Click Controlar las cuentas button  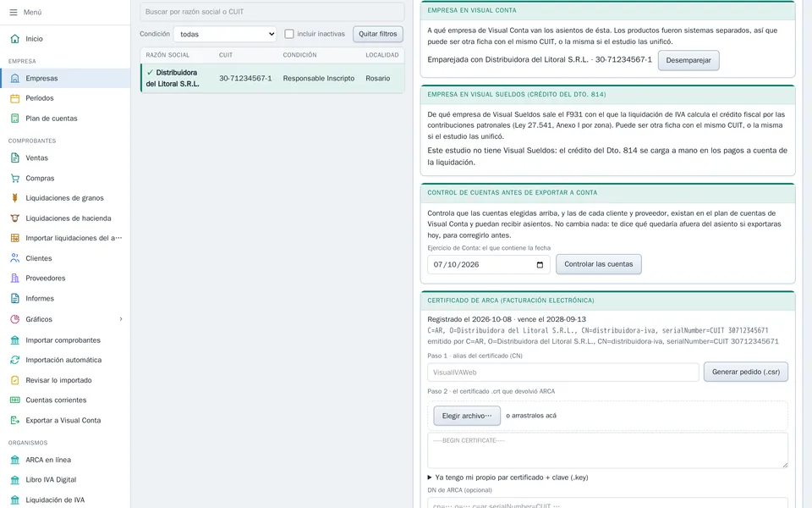[599, 264]
